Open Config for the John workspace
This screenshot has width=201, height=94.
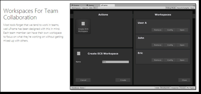(170, 45)
